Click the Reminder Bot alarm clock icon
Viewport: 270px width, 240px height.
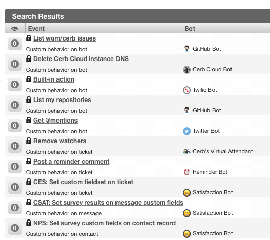pos(187,172)
